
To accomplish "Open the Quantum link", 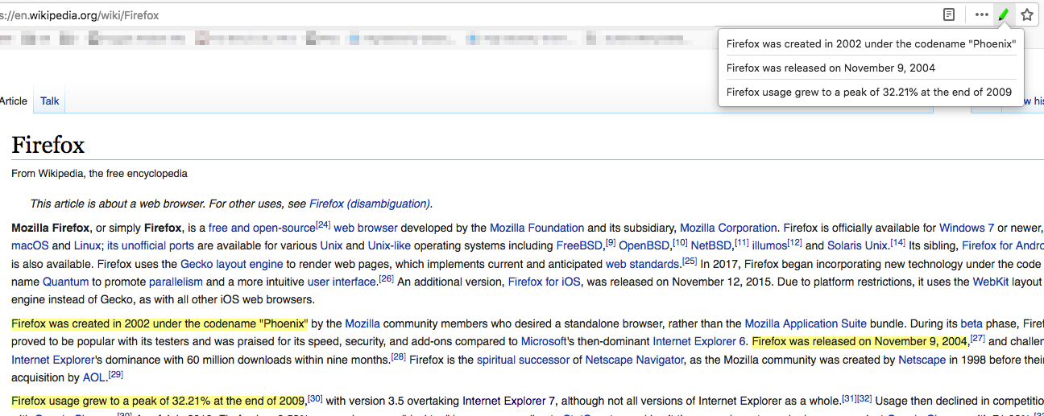I will coord(66,282).
